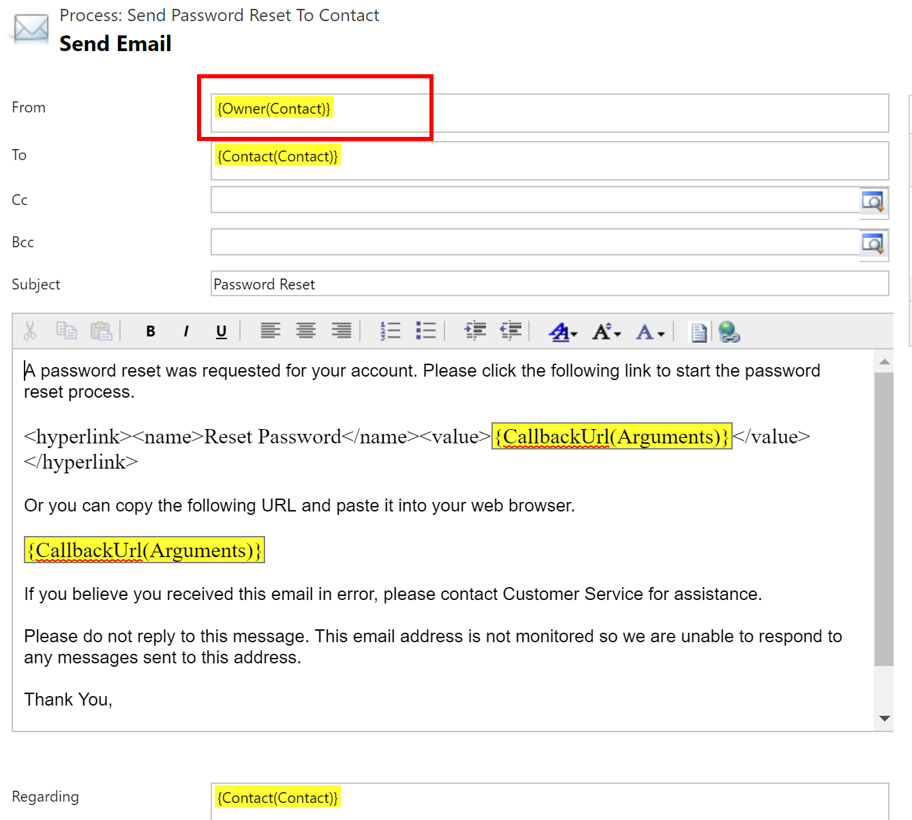Screen dimensions: 912x820
Task: Click 'If you believe you received' sentence
Action: click(393, 594)
